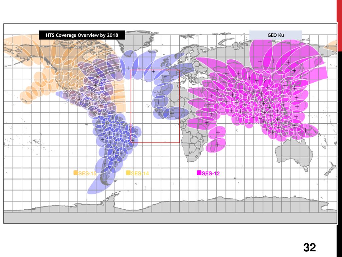Click the SES-14 legend color square
342x257 pixels.
(128, 173)
